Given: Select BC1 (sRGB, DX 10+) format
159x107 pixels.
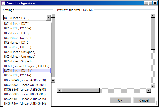Looking at the screenshot, I should [27, 28].
